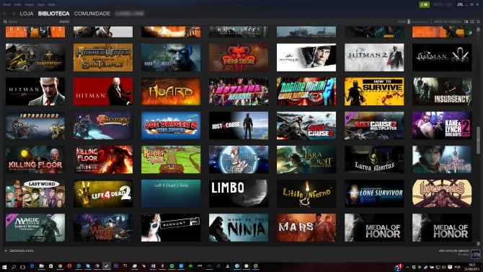Image resolution: width=483 pixels, height=272 pixels.
Task: Select the Hammerwatch game tile
Action: coord(103,58)
